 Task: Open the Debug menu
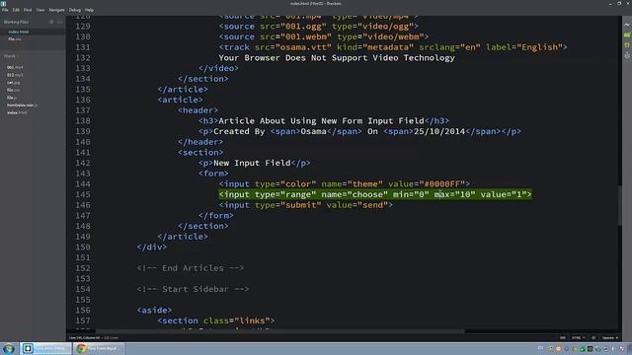(75, 10)
